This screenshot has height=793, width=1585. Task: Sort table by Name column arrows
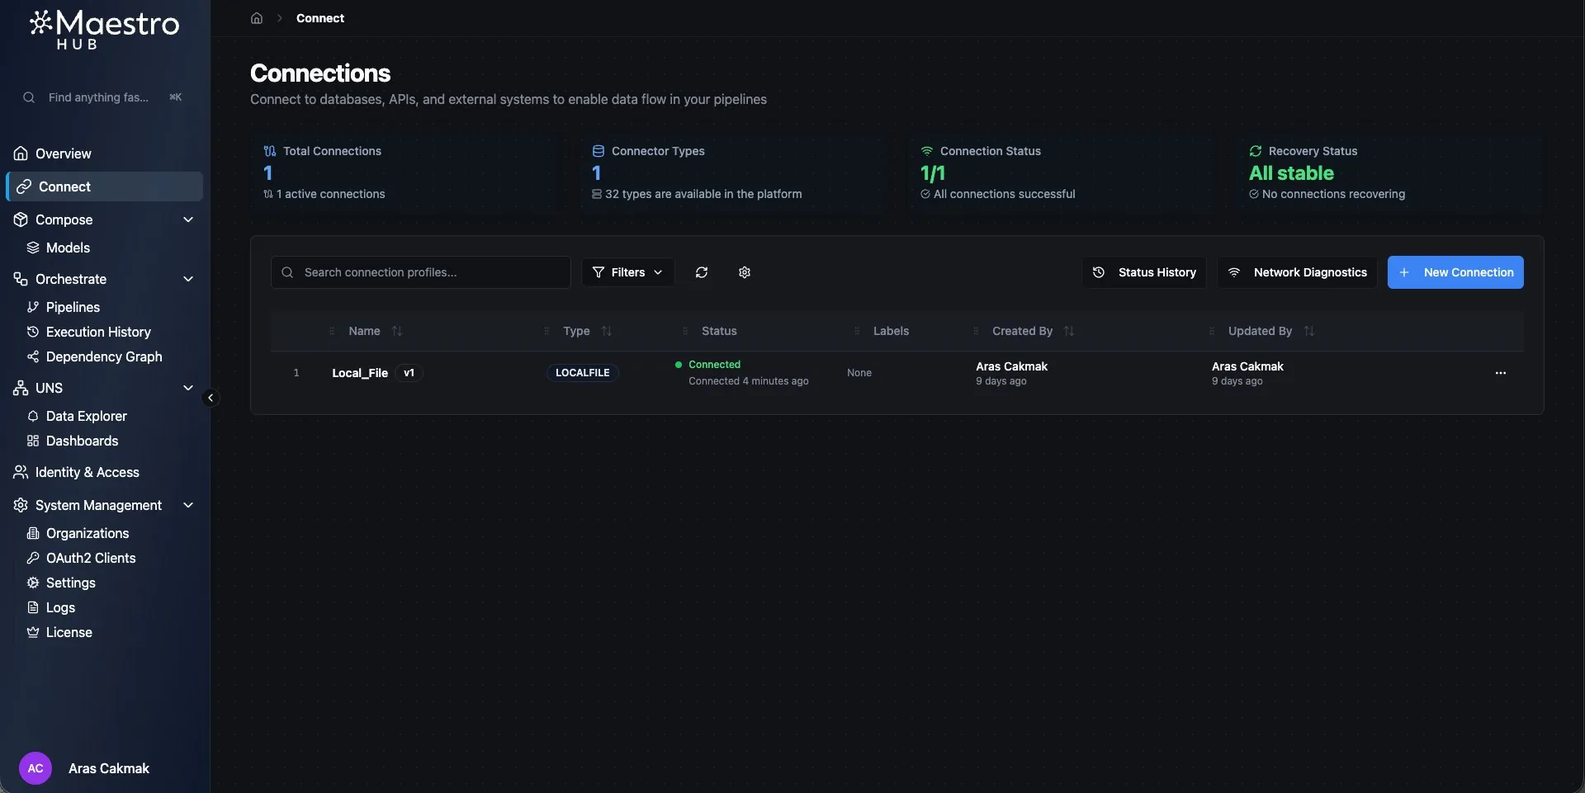[x=397, y=331]
